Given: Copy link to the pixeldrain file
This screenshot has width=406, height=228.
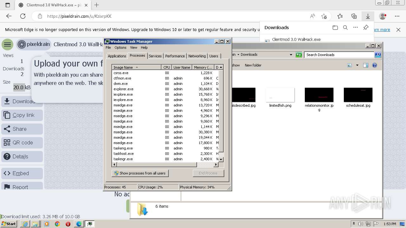Looking at the screenshot, I should [22, 115].
